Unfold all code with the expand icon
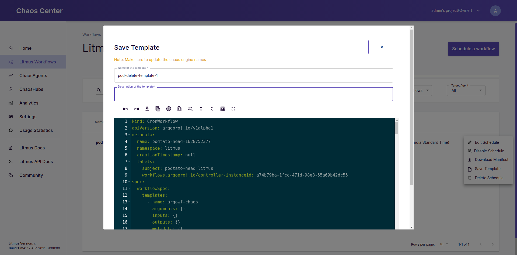 pyautogui.click(x=201, y=109)
